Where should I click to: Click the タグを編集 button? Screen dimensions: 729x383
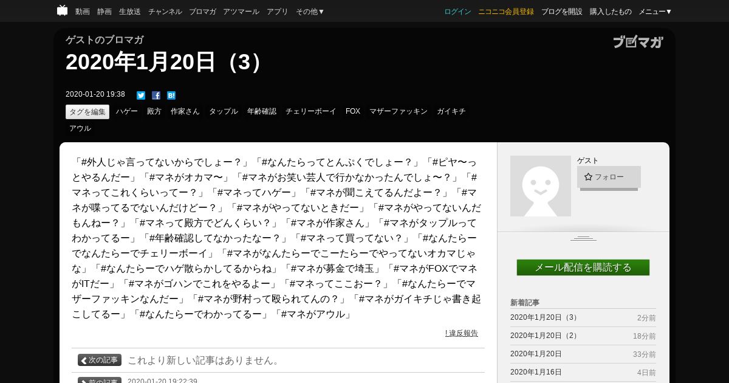[87, 112]
